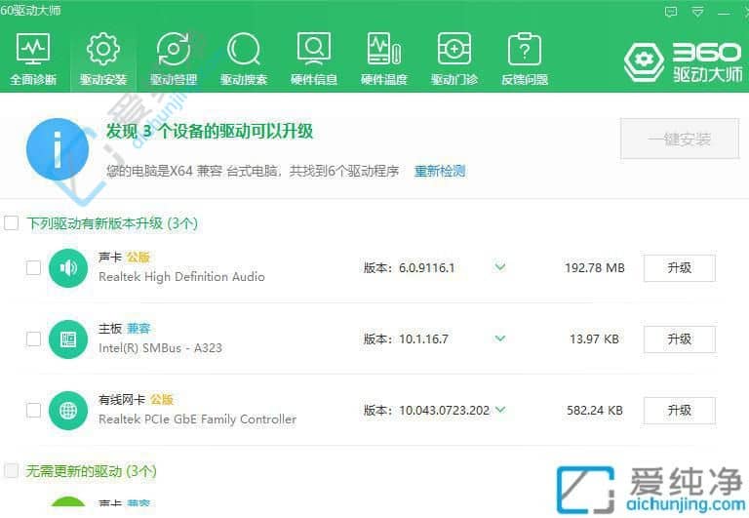The height and width of the screenshot is (518, 749).
Task: Check the Realtek PCIe GbE Family Controller checkbox
Action: pos(33,410)
